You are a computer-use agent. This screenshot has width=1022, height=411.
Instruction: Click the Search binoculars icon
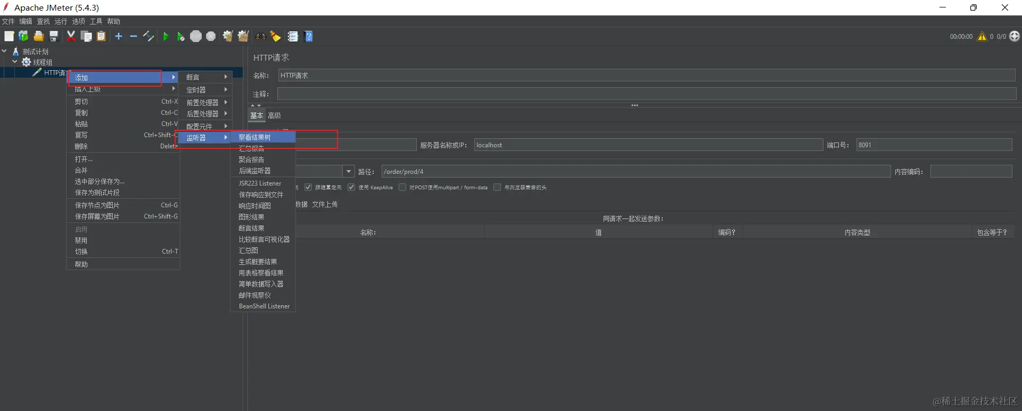261,36
